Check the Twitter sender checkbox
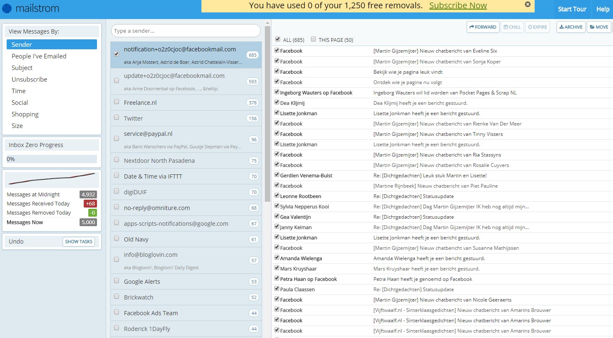Viewport: 613px width, 338px height. [116, 118]
